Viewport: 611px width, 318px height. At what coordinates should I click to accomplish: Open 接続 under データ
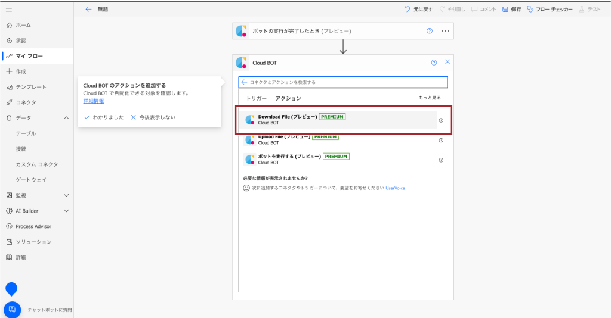(21, 149)
